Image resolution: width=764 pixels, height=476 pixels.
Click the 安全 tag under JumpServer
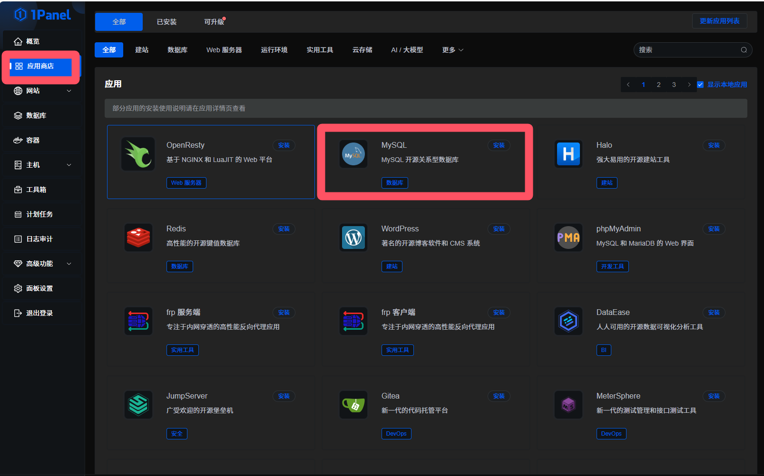tap(176, 434)
